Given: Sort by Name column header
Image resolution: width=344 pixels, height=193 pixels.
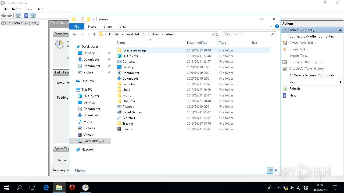Looking at the screenshot, I should 150,43.
